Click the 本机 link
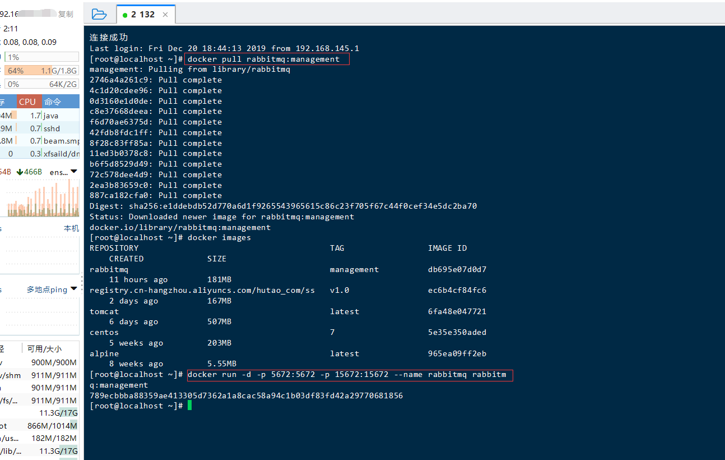The image size is (725, 460). [x=71, y=228]
